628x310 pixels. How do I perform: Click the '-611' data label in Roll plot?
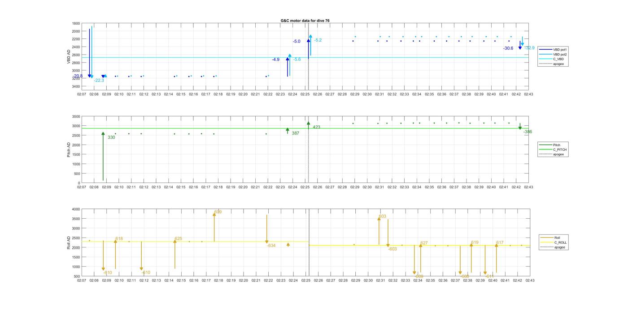click(x=489, y=276)
